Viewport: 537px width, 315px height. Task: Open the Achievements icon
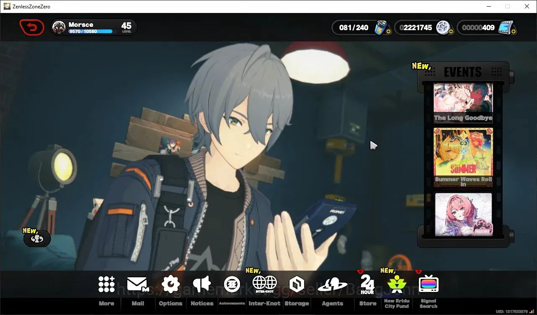pos(232,284)
